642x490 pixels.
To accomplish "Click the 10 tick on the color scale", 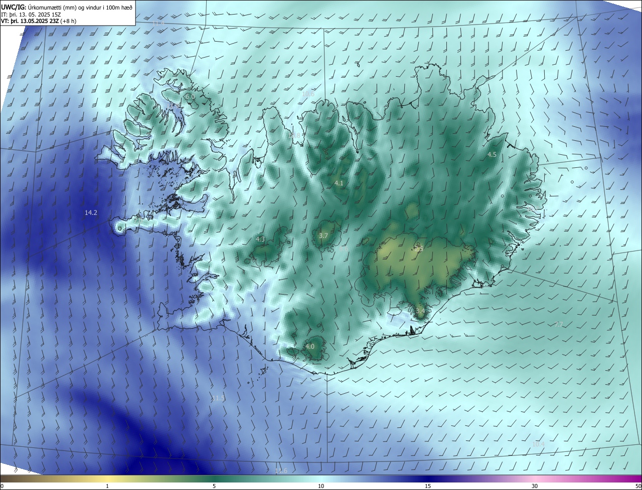I will click(321, 486).
